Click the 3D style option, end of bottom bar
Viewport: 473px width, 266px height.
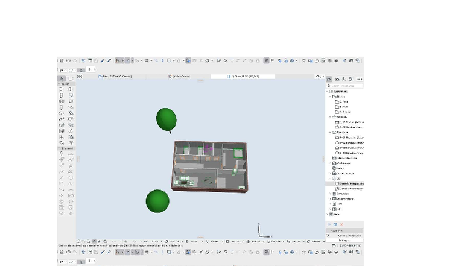tap(315, 241)
